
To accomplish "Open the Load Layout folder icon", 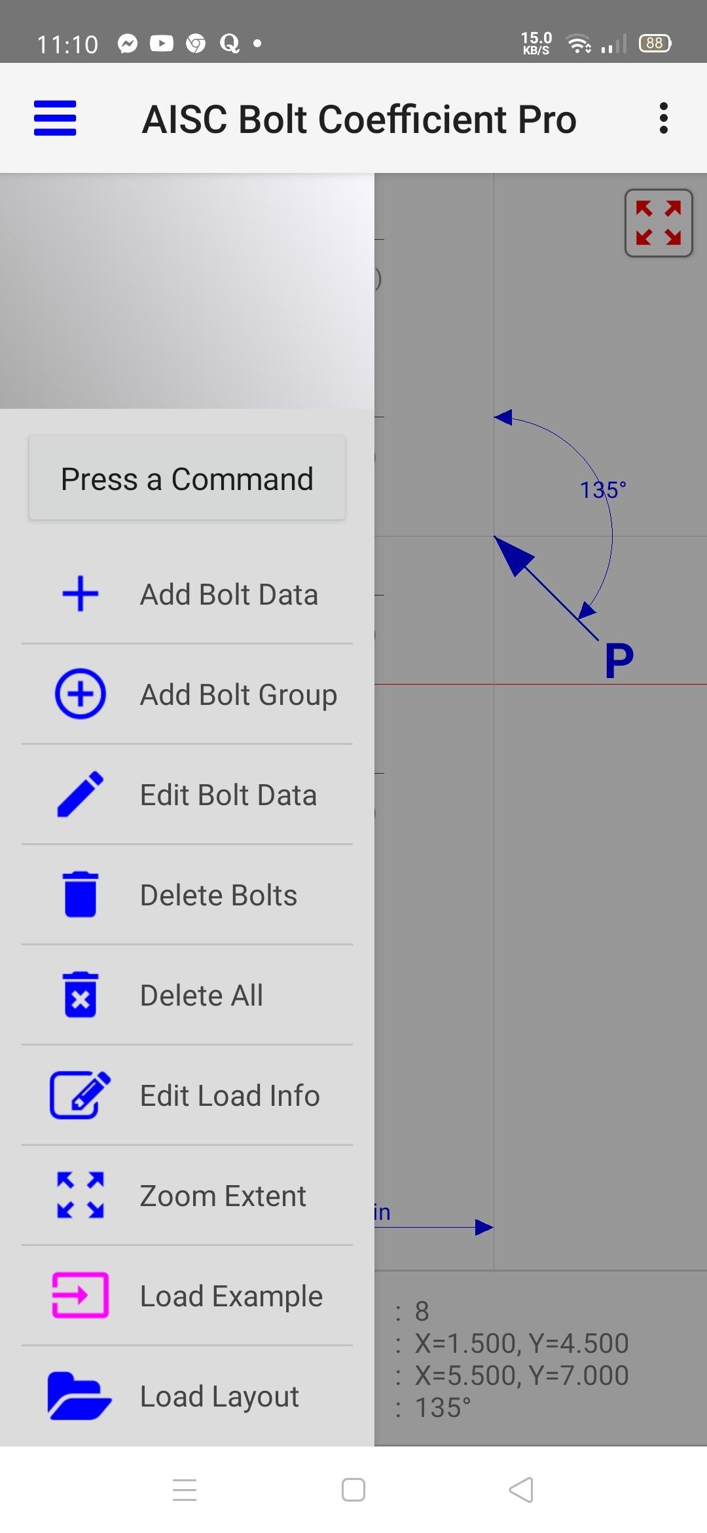I will pos(79,1395).
